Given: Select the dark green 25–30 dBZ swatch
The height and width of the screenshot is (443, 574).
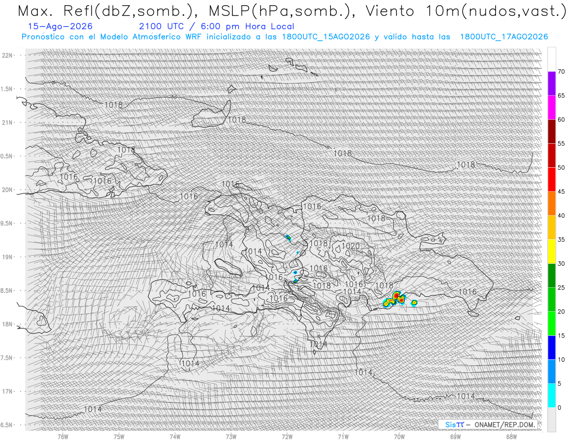Looking at the screenshot, I should (552, 275).
